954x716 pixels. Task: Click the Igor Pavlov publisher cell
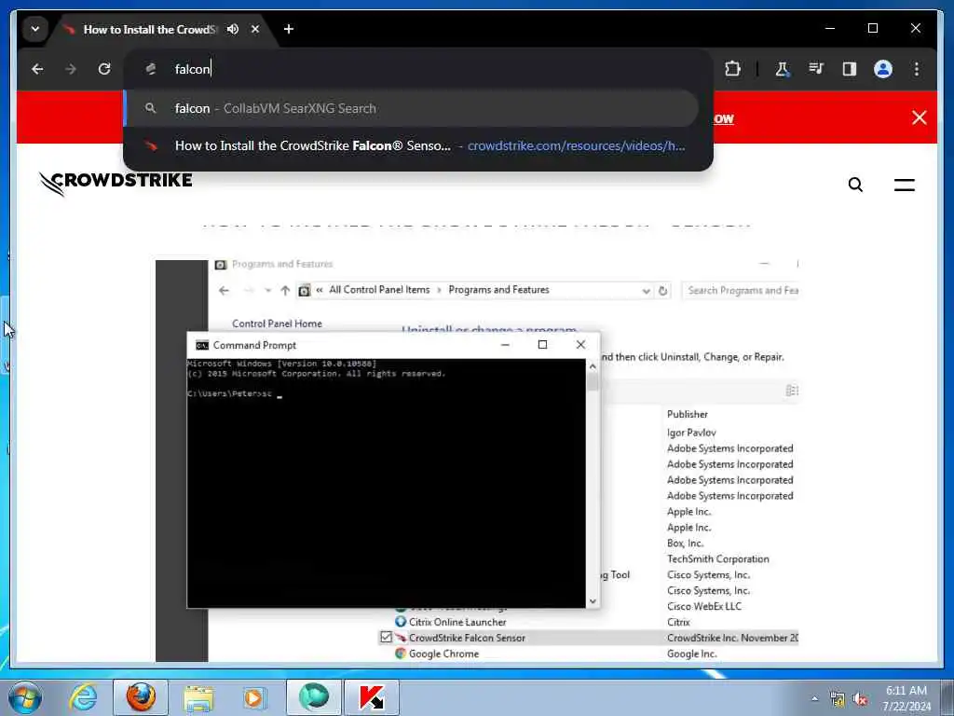(x=691, y=433)
